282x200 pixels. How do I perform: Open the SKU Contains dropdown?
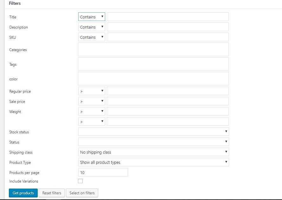coord(92,37)
